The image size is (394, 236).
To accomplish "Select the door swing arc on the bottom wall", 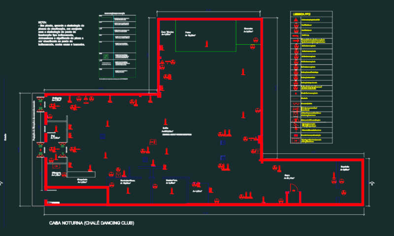I will 294,188.
